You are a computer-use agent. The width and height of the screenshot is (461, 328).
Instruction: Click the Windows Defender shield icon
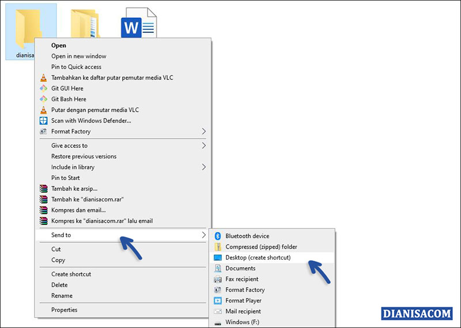[44, 121]
